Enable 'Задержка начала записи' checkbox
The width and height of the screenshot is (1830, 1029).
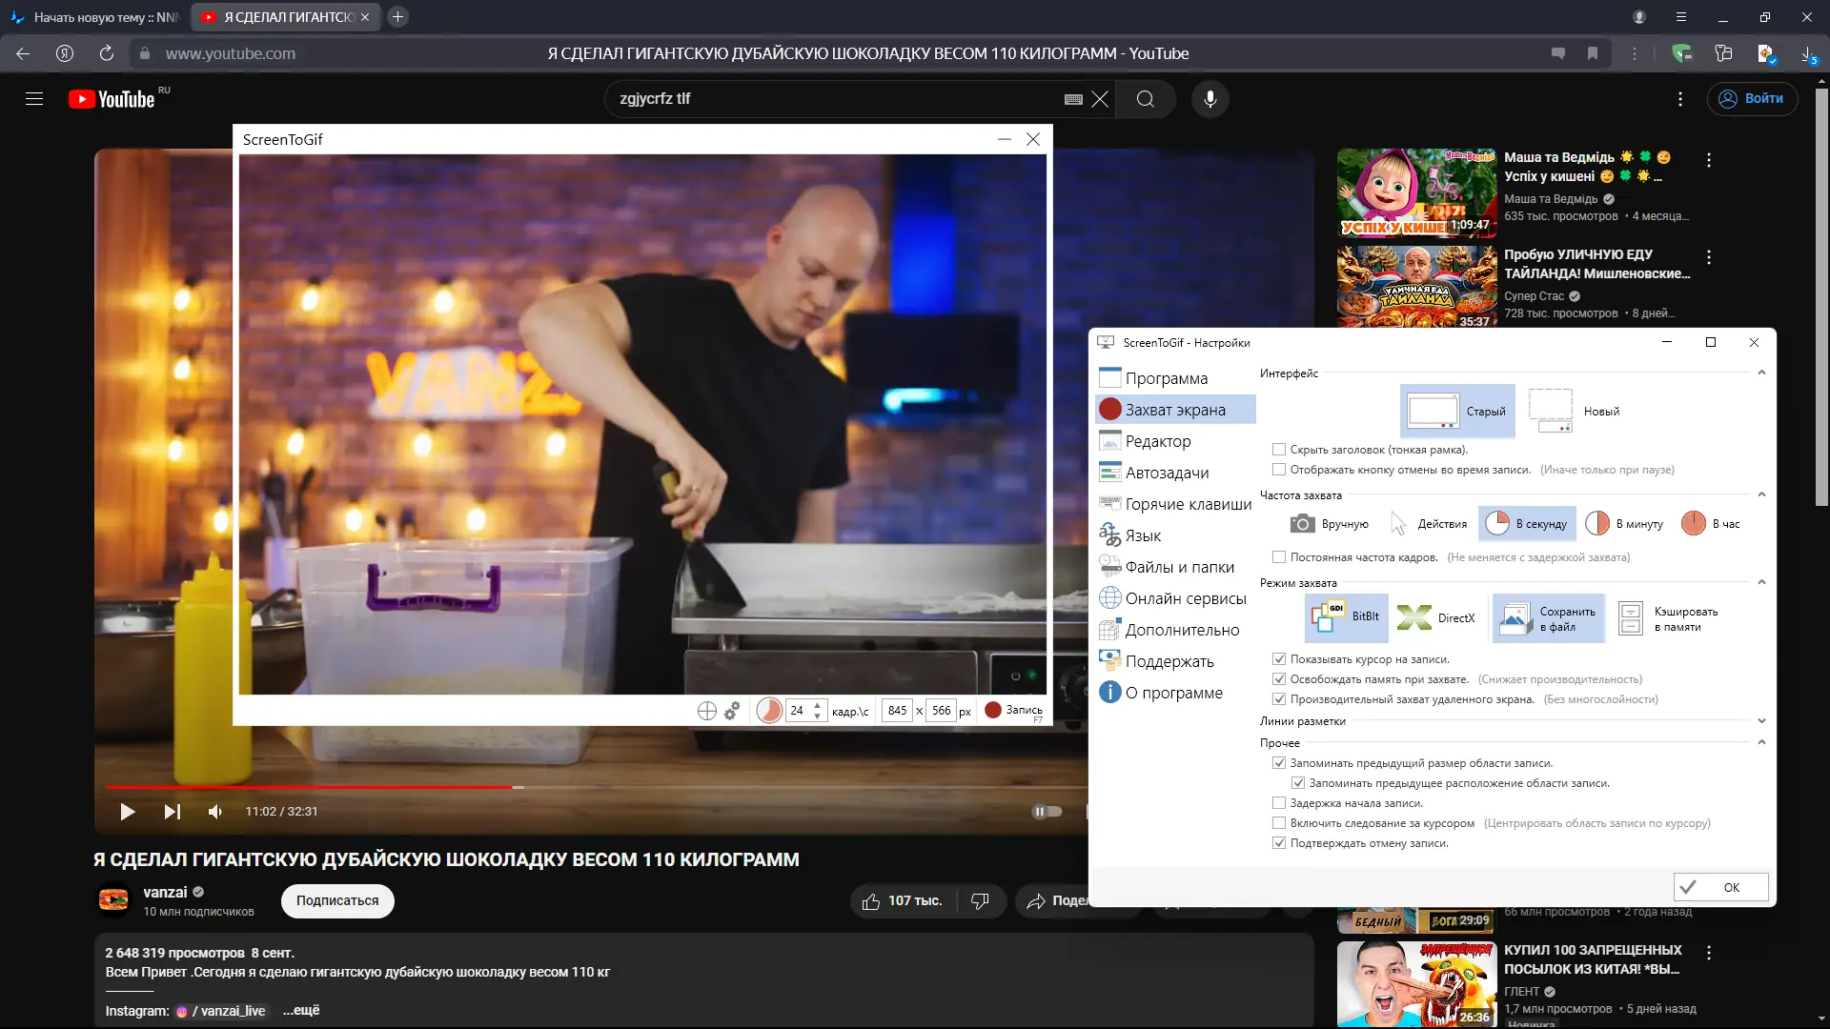pyautogui.click(x=1279, y=803)
